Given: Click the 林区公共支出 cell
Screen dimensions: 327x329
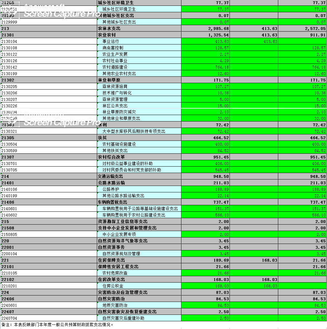Looking at the screenshot, I should [139, 106].
